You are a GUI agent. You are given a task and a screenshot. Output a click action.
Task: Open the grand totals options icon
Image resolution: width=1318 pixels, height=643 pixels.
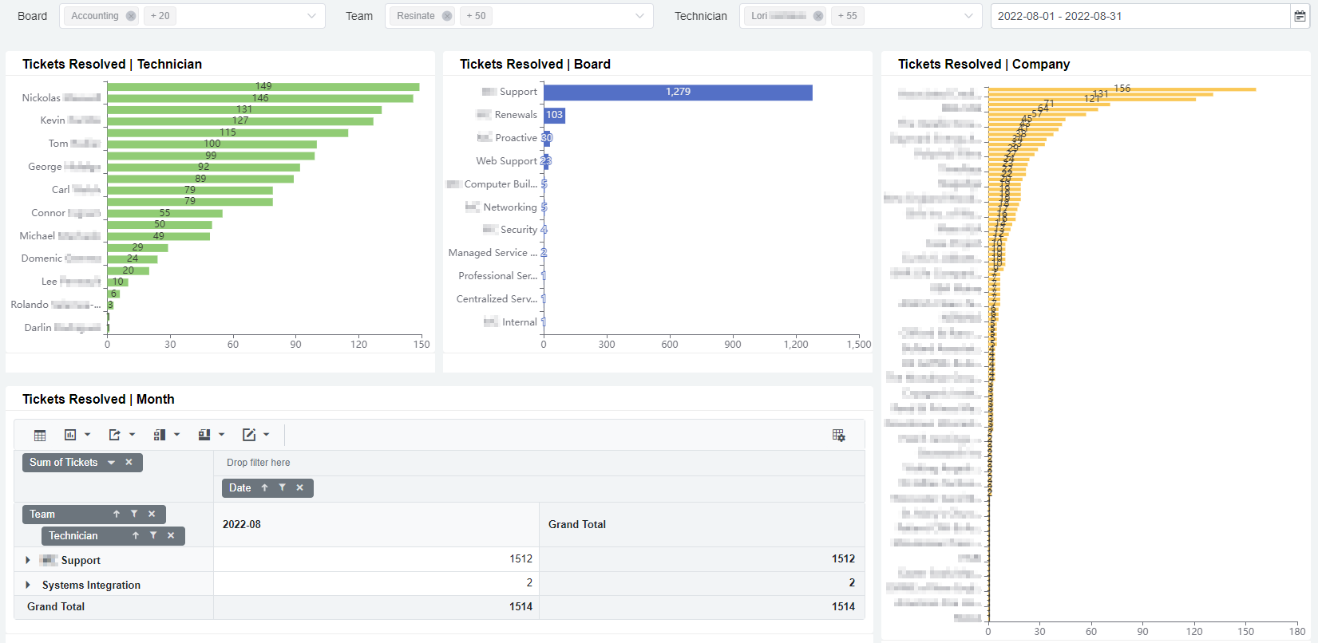211,435
